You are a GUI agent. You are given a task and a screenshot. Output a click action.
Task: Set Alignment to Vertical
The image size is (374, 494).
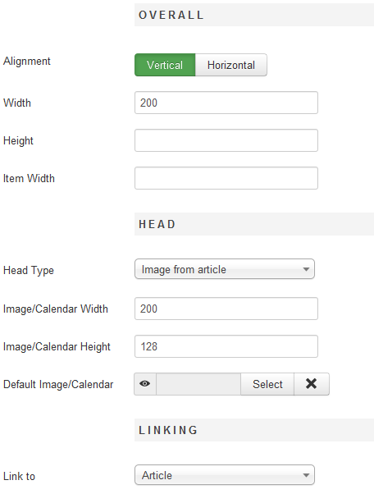click(165, 65)
